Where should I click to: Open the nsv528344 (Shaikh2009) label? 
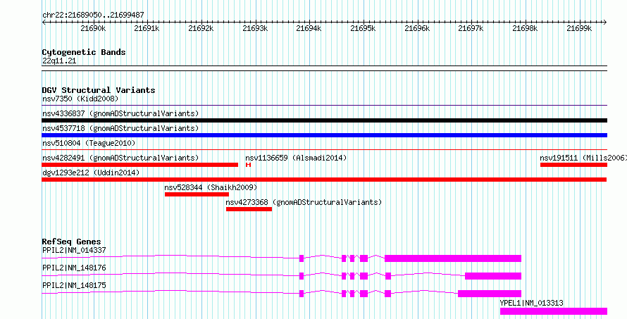click(211, 187)
